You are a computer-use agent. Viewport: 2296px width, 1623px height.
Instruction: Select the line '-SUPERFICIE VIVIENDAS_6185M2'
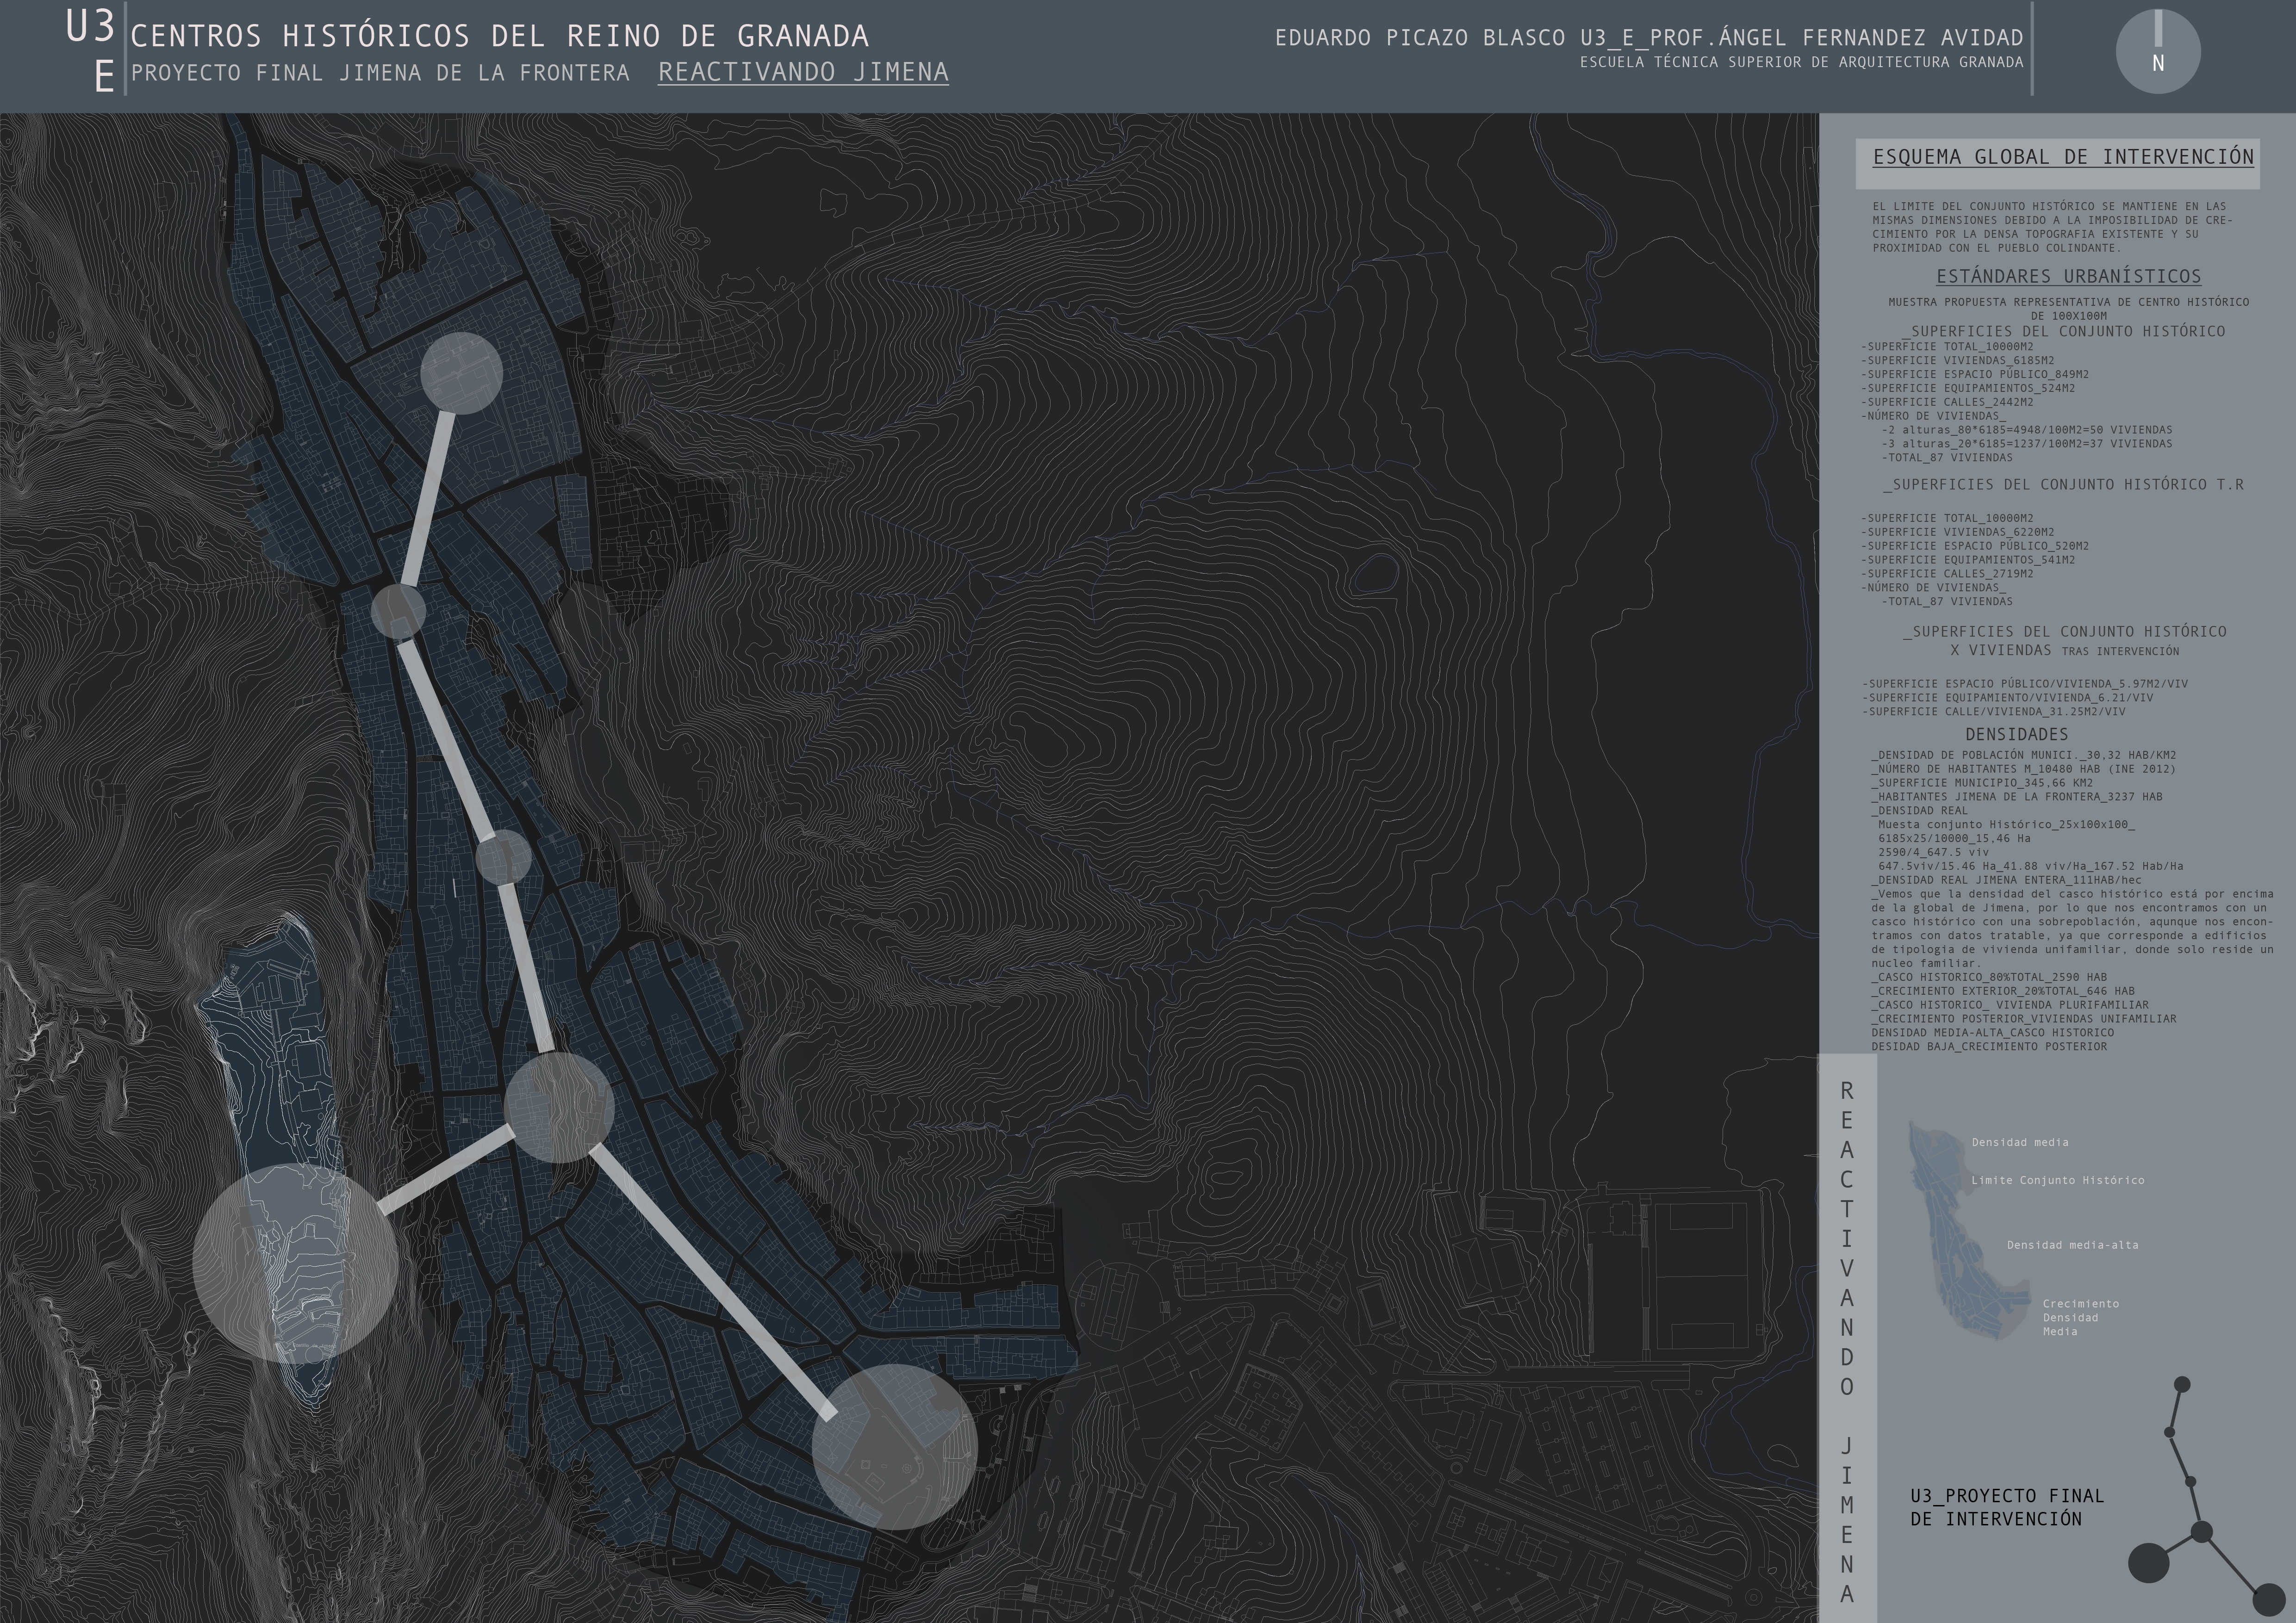(1958, 360)
